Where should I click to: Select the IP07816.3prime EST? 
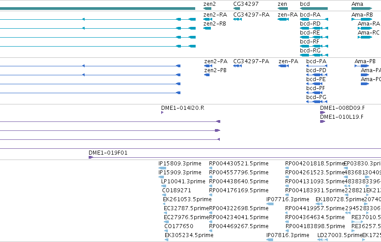[270, 240]
